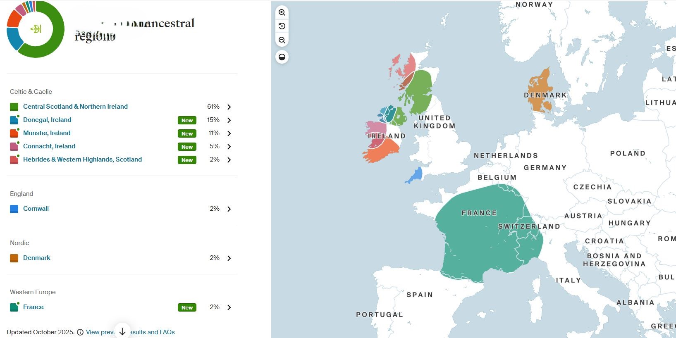
Task: Open the Connacht, Ireland region link
Action: [x=49, y=146]
